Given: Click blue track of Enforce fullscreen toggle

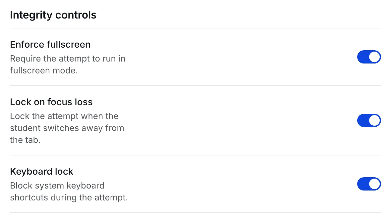Looking at the screenshot, I should pyautogui.click(x=363, y=57).
